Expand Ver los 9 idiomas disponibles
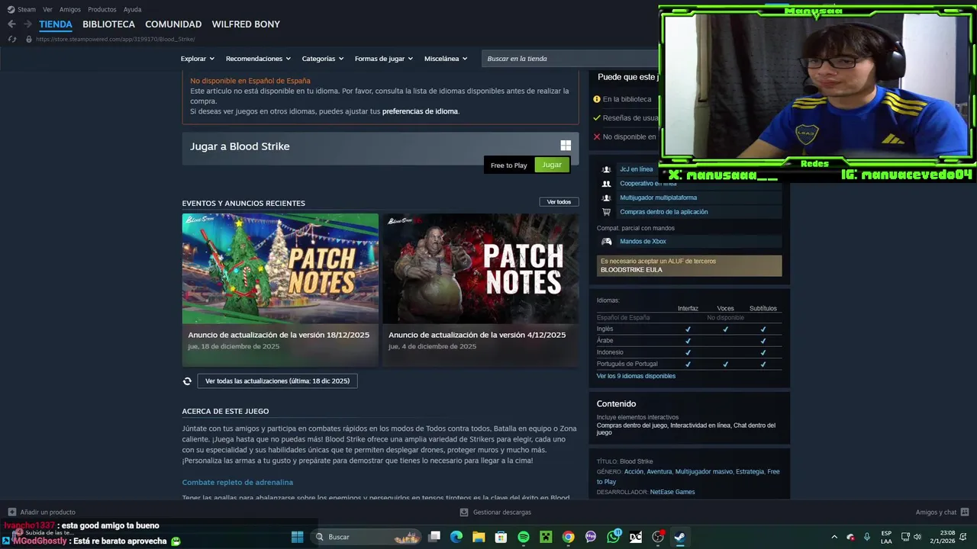Image resolution: width=977 pixels, height=549 pixels. click(x=636, y=376)
